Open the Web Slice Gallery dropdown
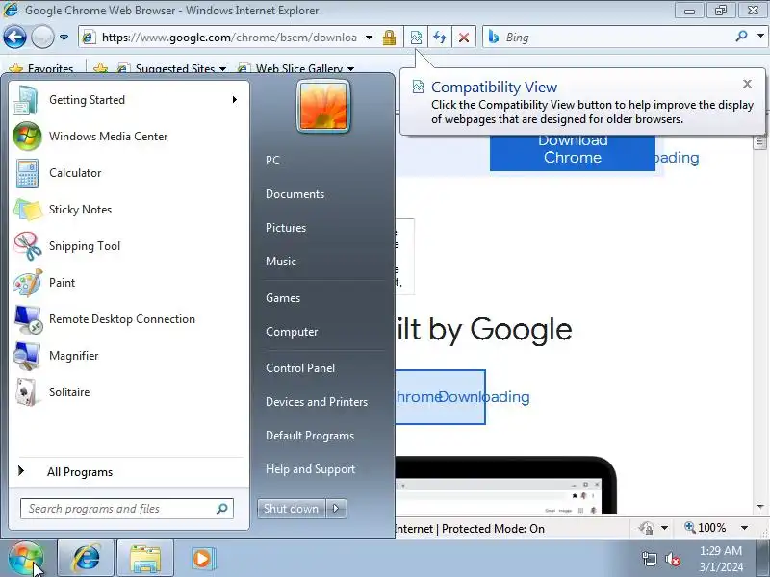This screenshot has height=577, width=770. (x=350, y=69)
